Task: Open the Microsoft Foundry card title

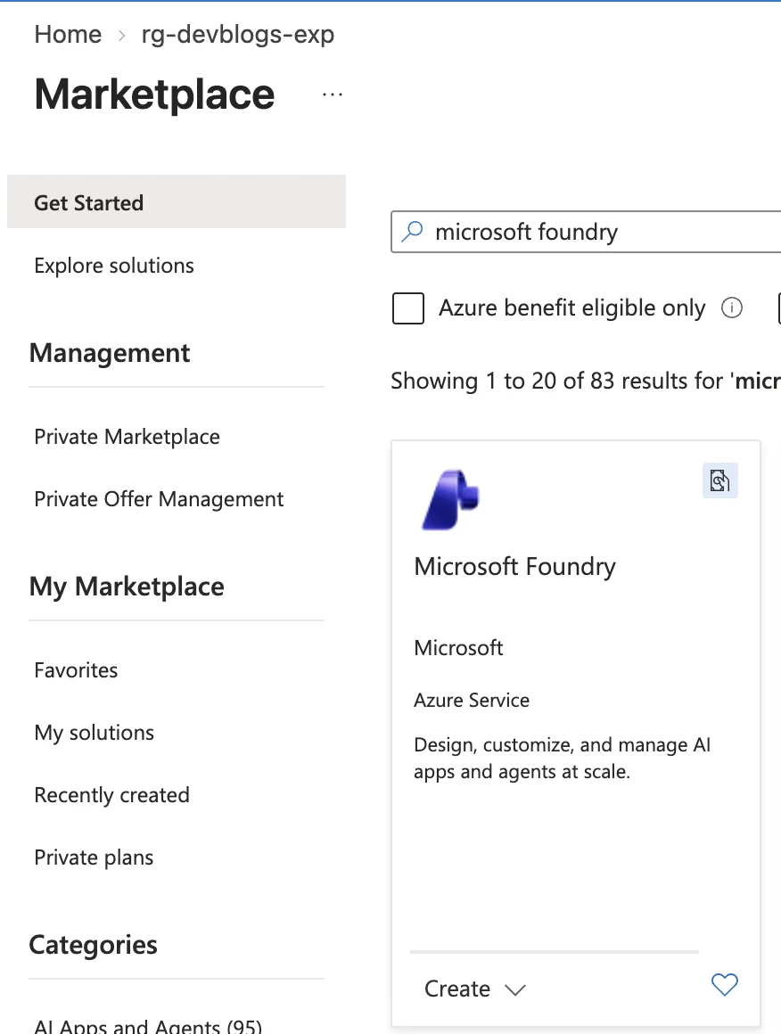Action: pos(514,566)
